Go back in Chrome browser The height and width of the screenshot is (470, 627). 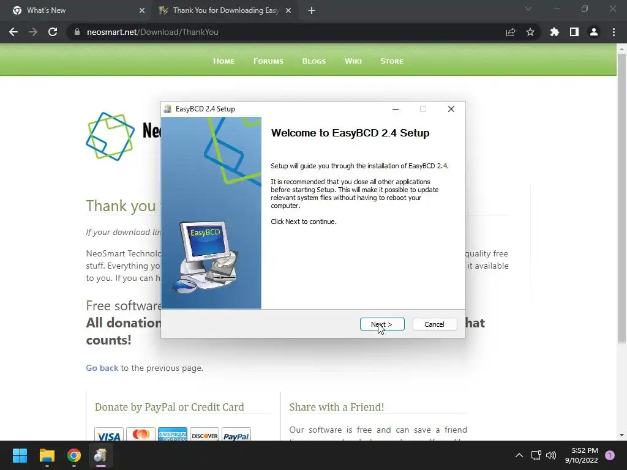(x=13, y=32)
